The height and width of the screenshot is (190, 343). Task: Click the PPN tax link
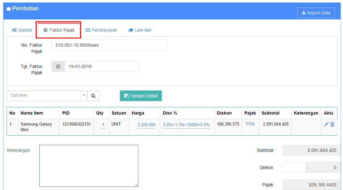coord(250,124)
